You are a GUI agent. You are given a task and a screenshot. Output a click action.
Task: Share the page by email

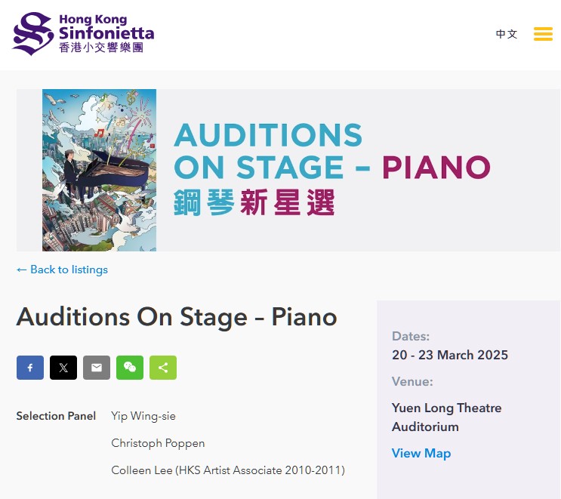(x=97, y=368)
